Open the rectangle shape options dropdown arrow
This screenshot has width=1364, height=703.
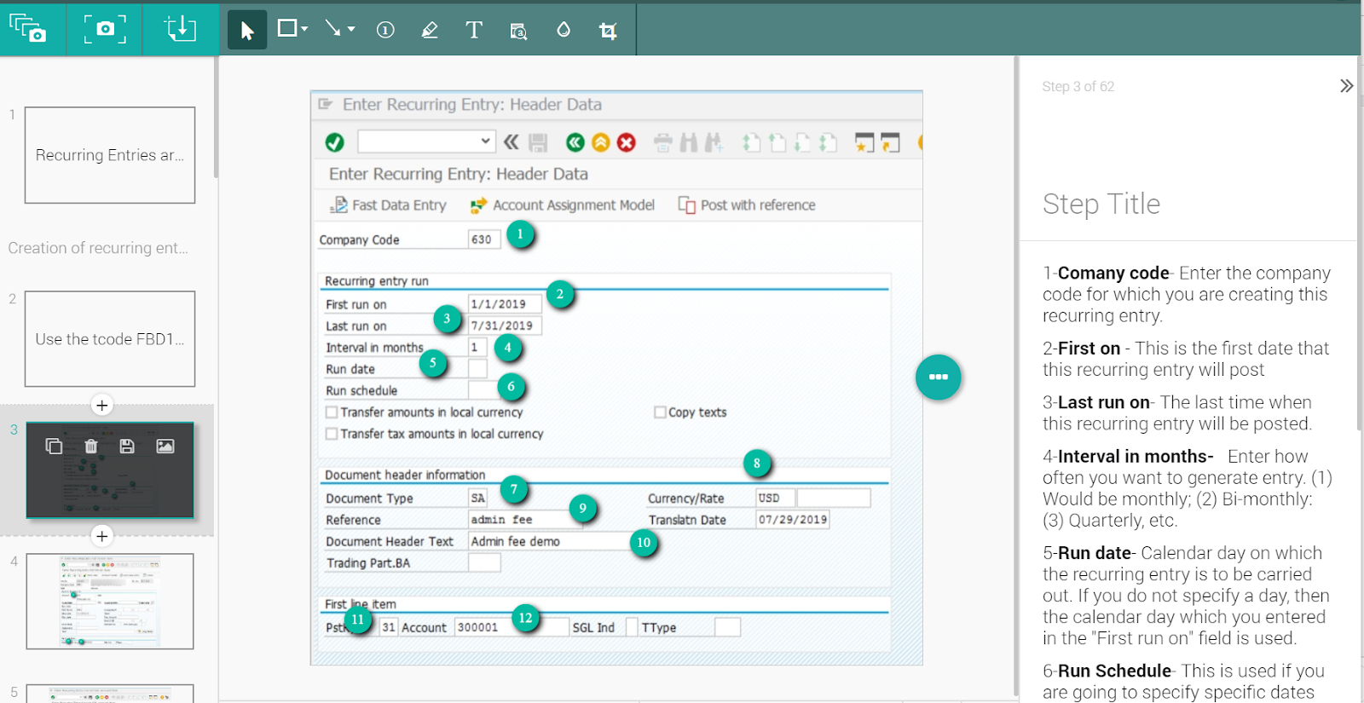304,30
